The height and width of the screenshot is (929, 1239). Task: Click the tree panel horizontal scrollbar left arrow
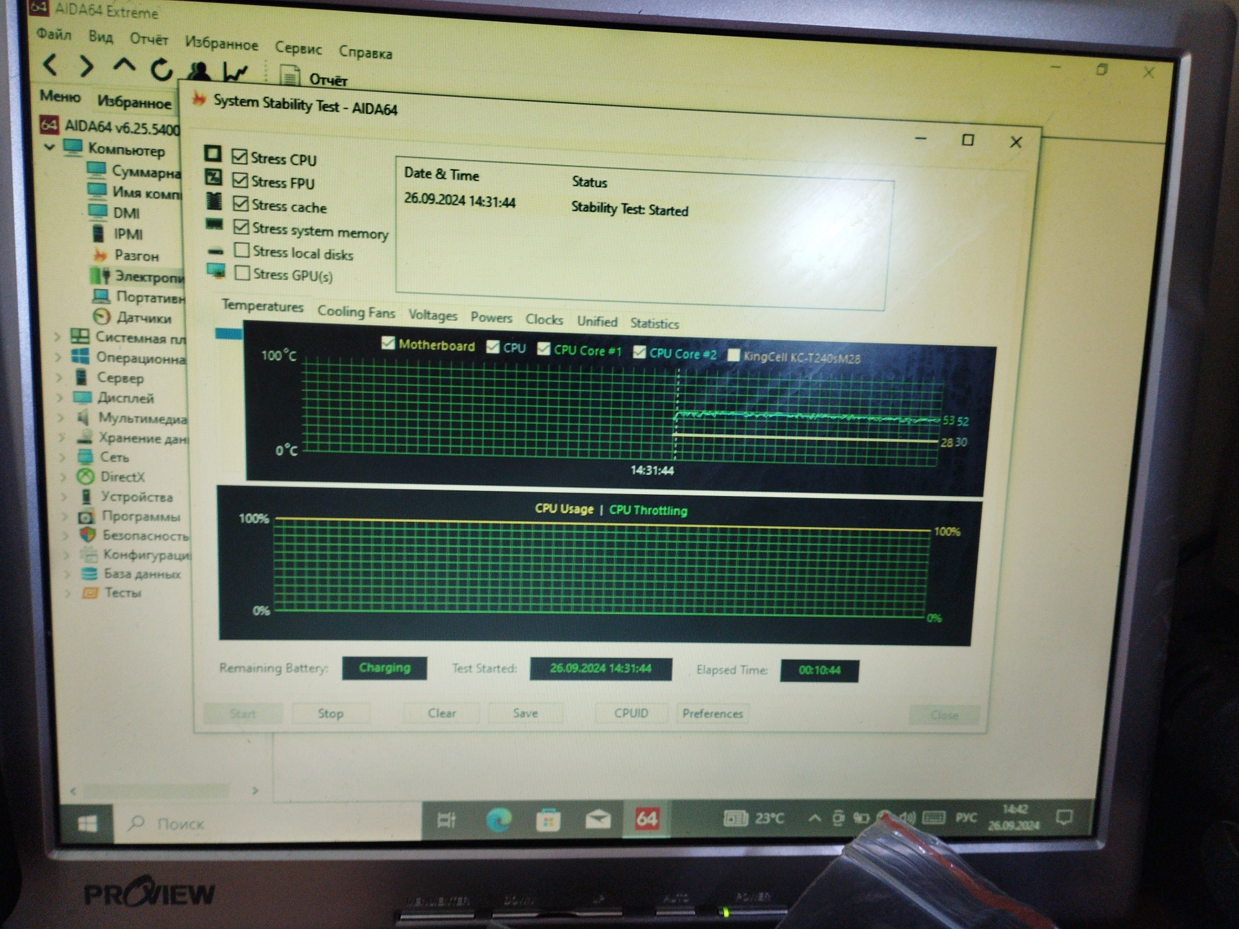coord(73,790)
